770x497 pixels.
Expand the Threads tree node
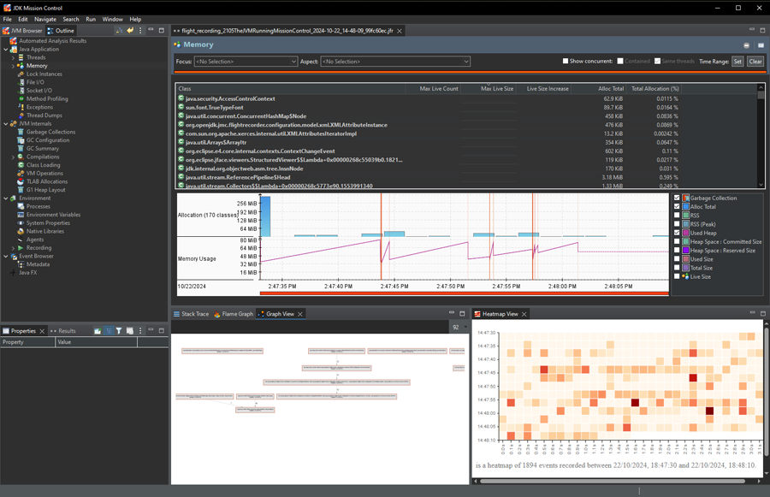point(13,57)
